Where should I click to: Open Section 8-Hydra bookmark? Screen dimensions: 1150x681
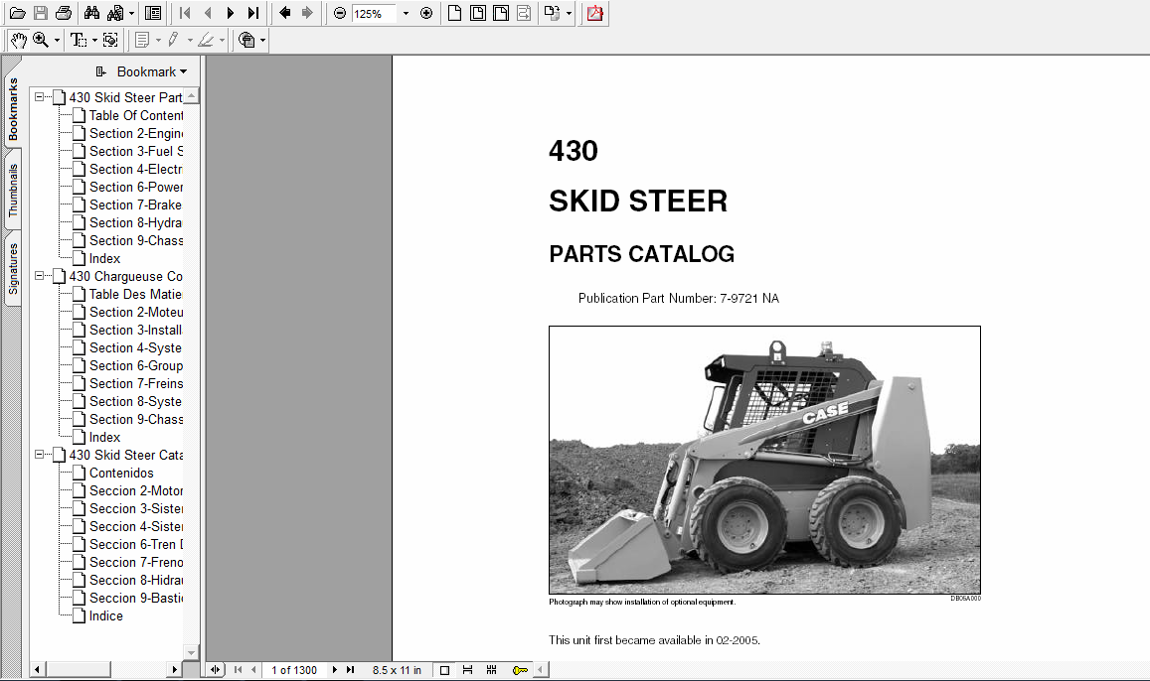pos(136,222)
